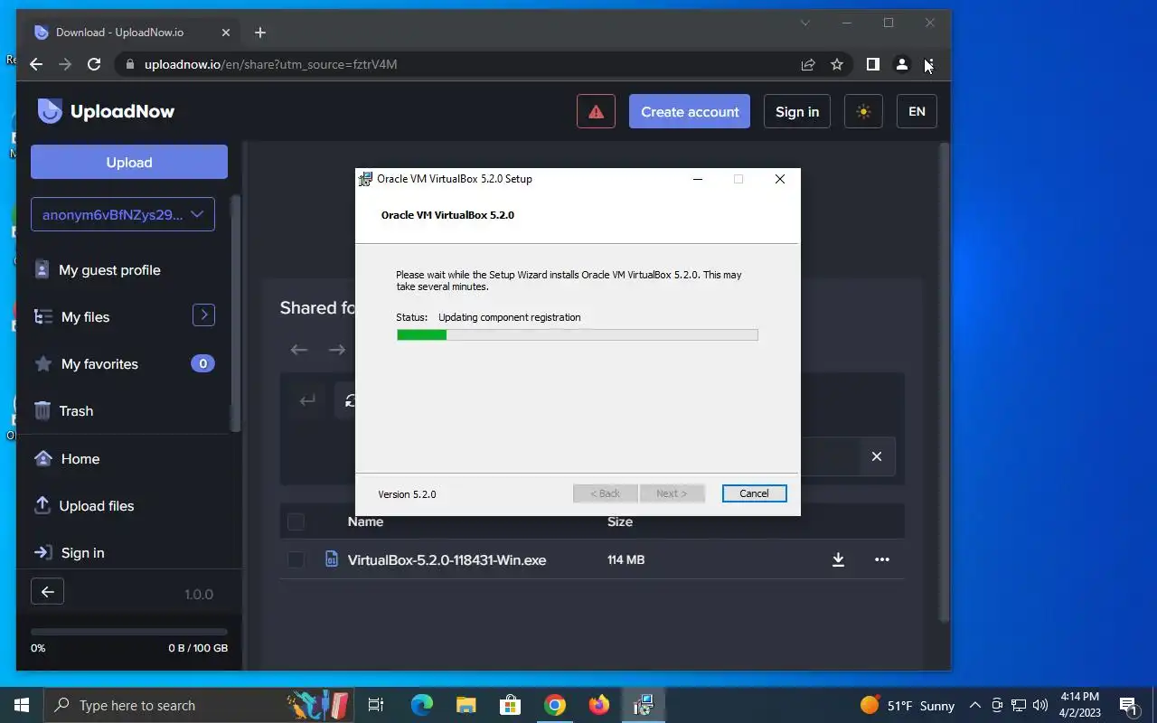
Task: Open Microsoft Store from the taskbar
Action: click(x=510, y=705)
